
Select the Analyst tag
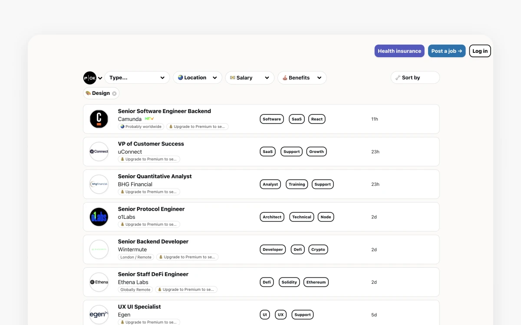click(x=270, y=184)
